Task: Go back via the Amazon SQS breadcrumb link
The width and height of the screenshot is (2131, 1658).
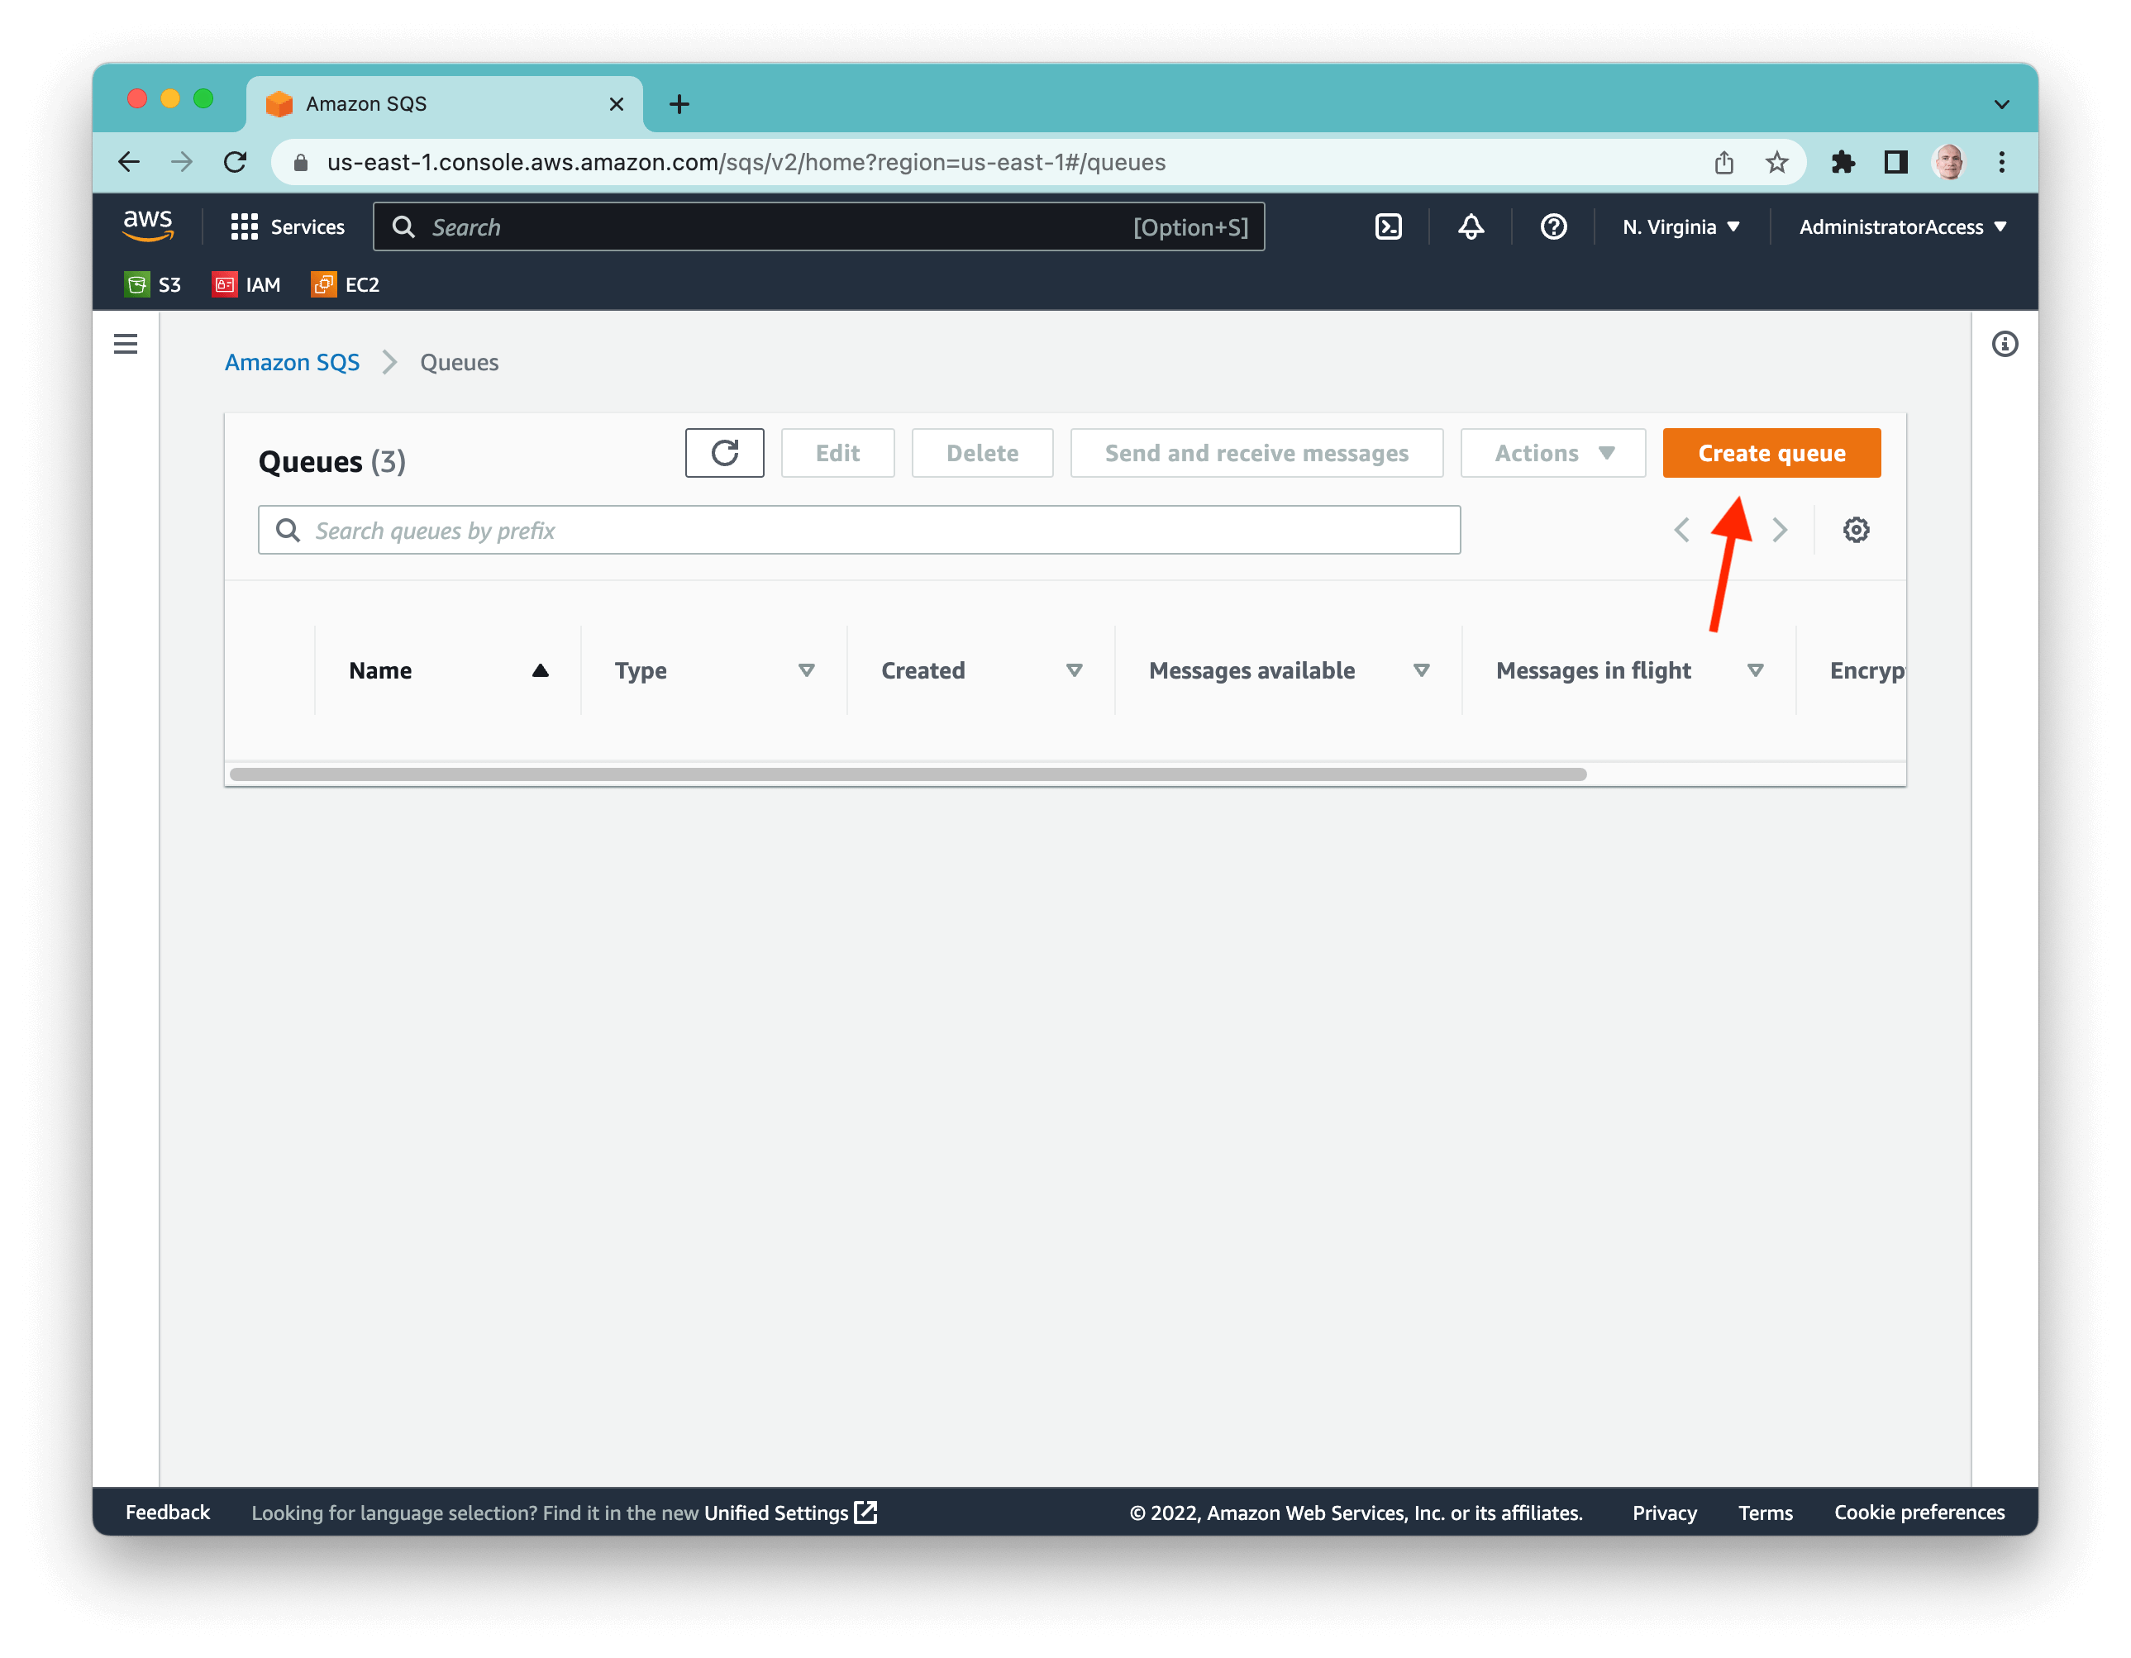Action: (x=292, y=362)
